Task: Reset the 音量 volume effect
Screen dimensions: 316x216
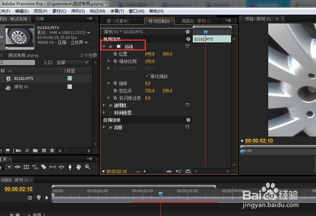Action: 187,127
